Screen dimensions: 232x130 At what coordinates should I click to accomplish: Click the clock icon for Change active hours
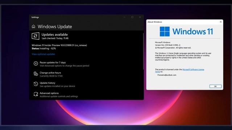click(x=36, y=74)
